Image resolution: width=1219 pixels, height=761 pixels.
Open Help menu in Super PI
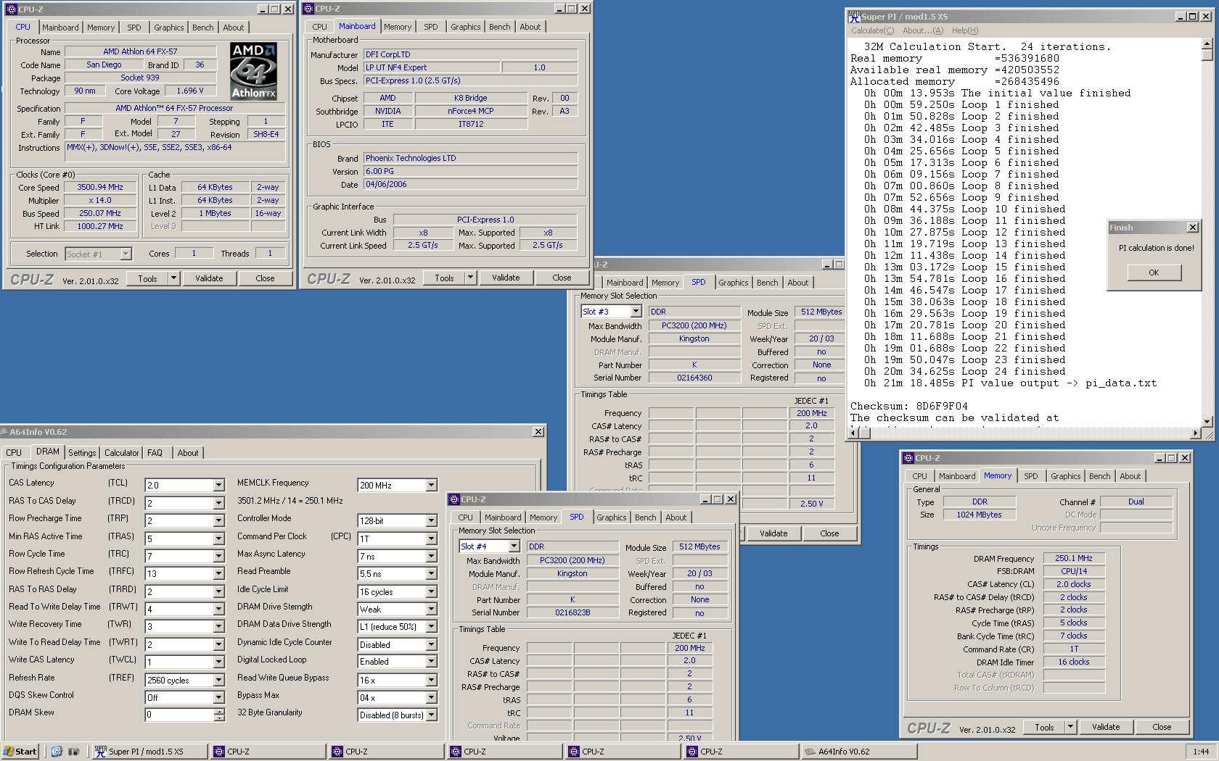965,30
